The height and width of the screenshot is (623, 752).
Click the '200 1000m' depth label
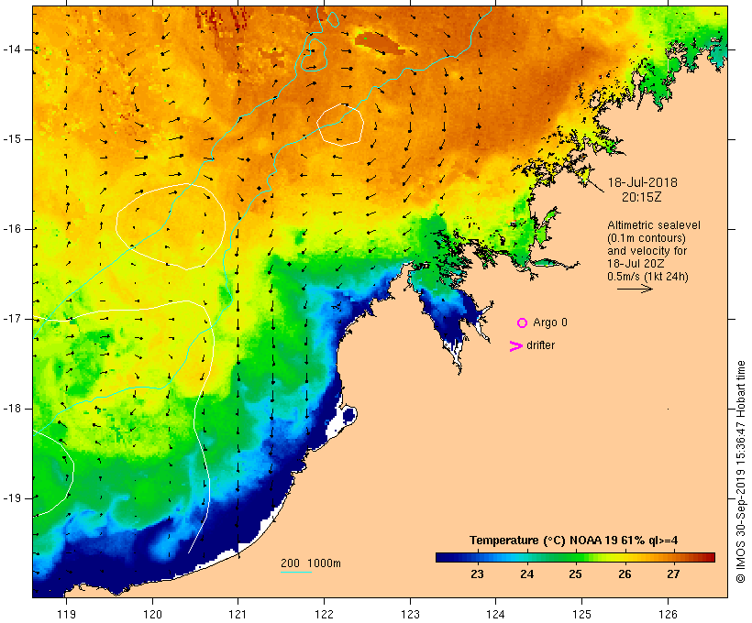pyautogui.click(x=311, y=563)
